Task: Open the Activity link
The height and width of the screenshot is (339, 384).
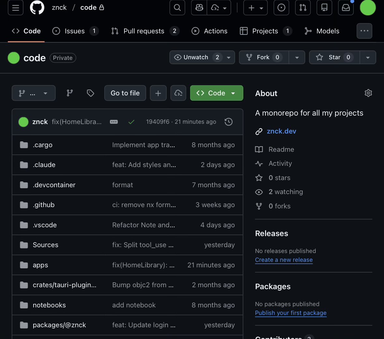Action: pyautogui.click(x=280, y=163)
